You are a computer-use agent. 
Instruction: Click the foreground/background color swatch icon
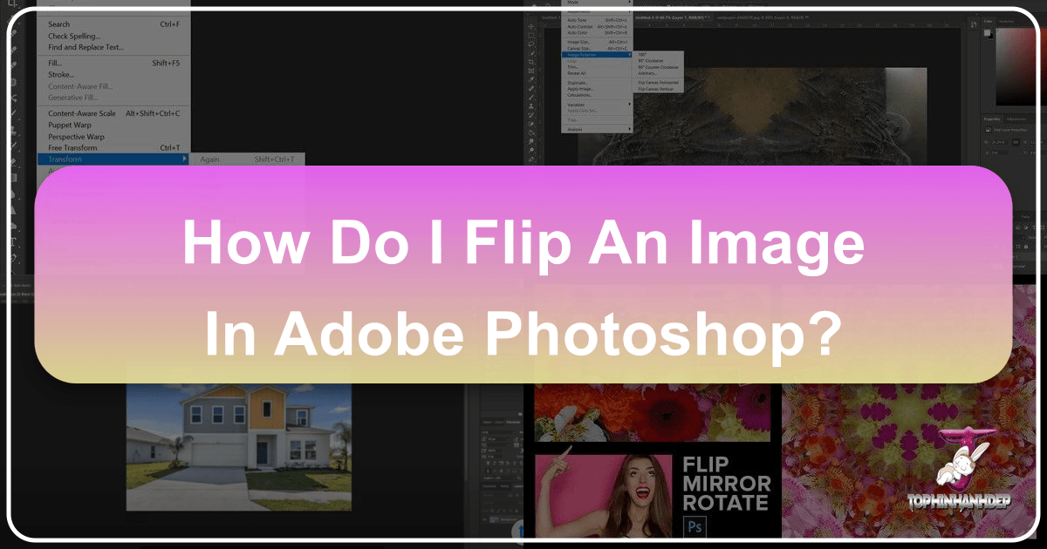click(x=989, y=34)
